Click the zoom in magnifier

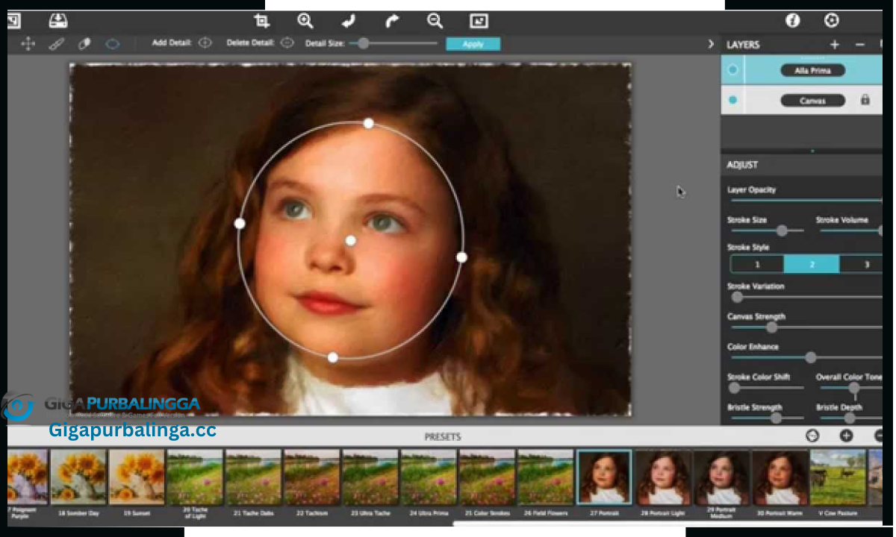(x=305, y=21)
